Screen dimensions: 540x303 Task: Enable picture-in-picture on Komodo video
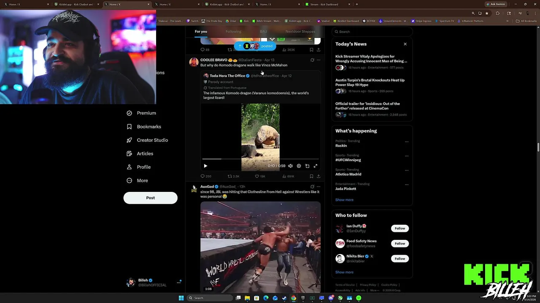pyautogui.click(x=307, y=166)
